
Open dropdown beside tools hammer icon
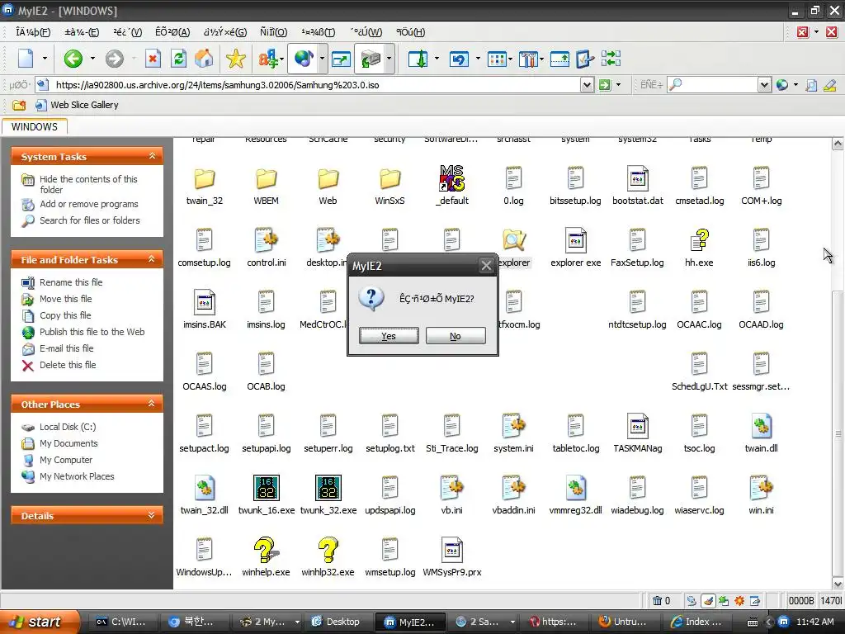click(x=541, y=59)
